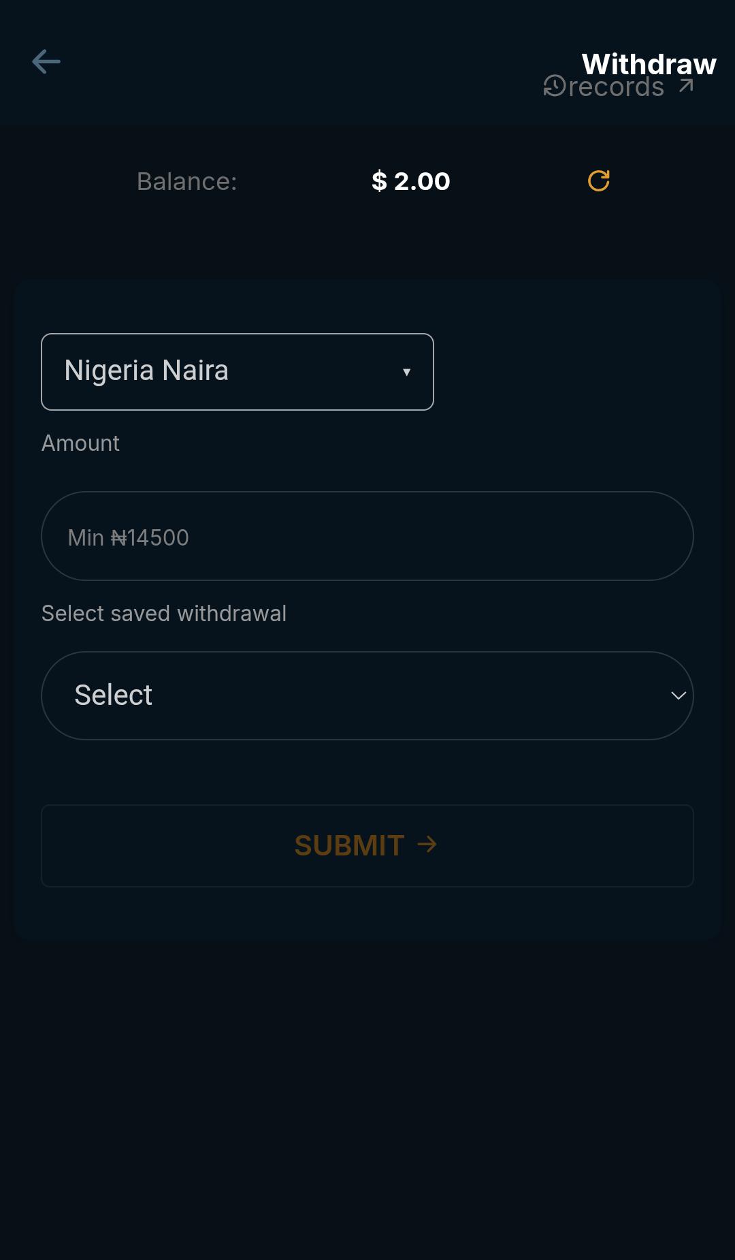
Task: Tap the small caret in the currency selector
Action: pyautogui.click(x=407, y=372)
